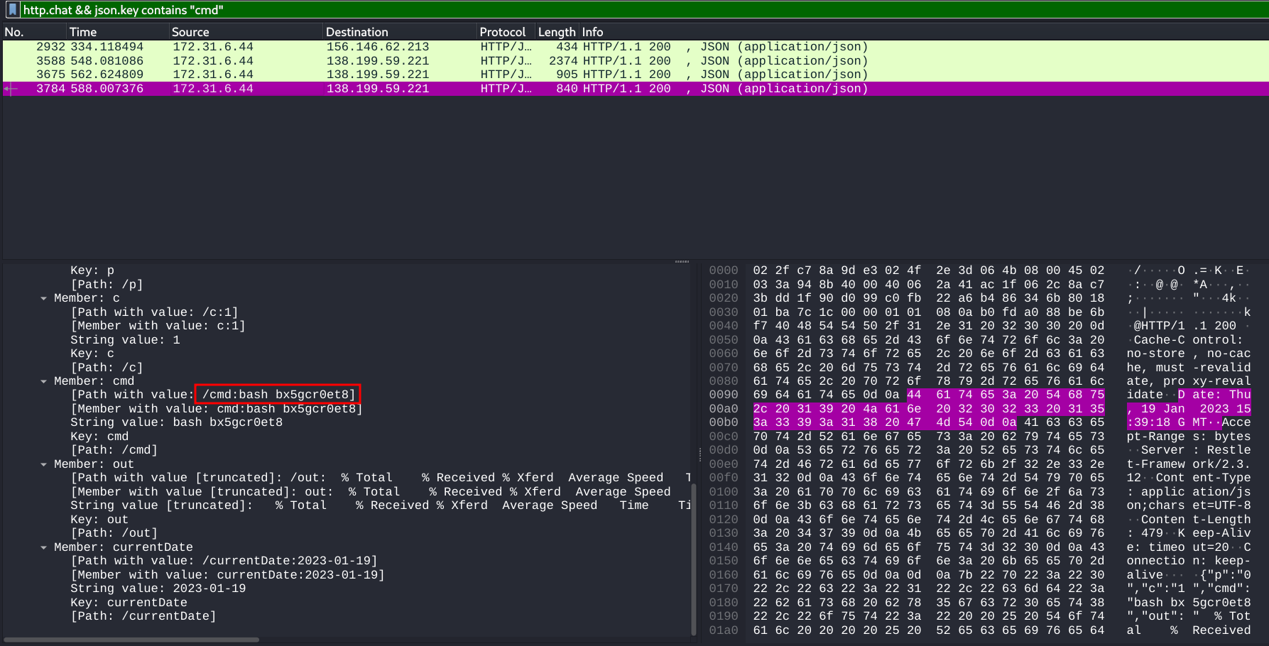
Task: Collapse the 'Member: out' tree node
Action: 44,464
